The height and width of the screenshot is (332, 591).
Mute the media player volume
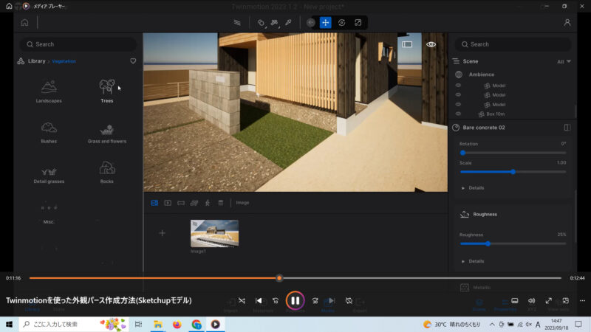click(x=531, y=301)
